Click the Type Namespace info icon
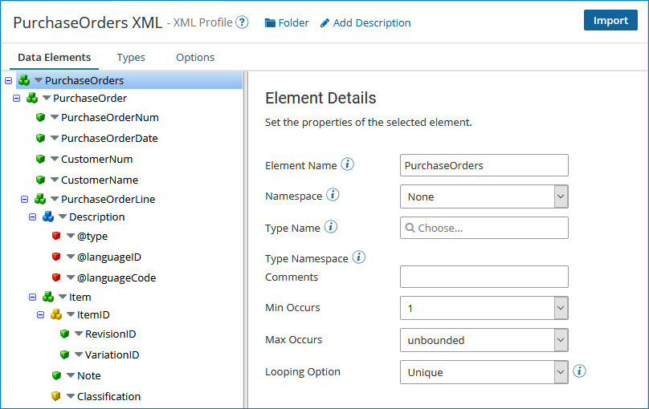The width and height of the screenshot is (649, 409). coord(359,257)
